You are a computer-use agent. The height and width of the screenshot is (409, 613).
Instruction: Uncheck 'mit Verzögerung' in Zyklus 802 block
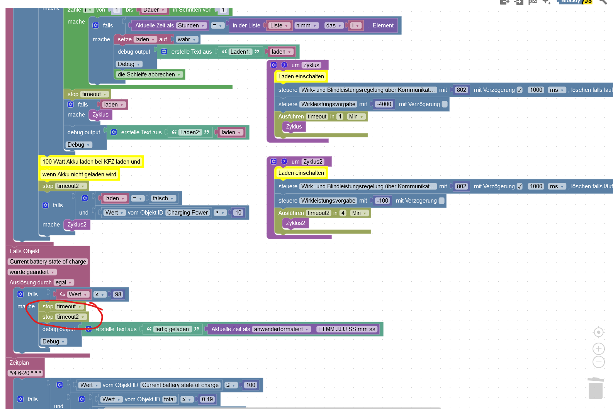pos(520,90)
